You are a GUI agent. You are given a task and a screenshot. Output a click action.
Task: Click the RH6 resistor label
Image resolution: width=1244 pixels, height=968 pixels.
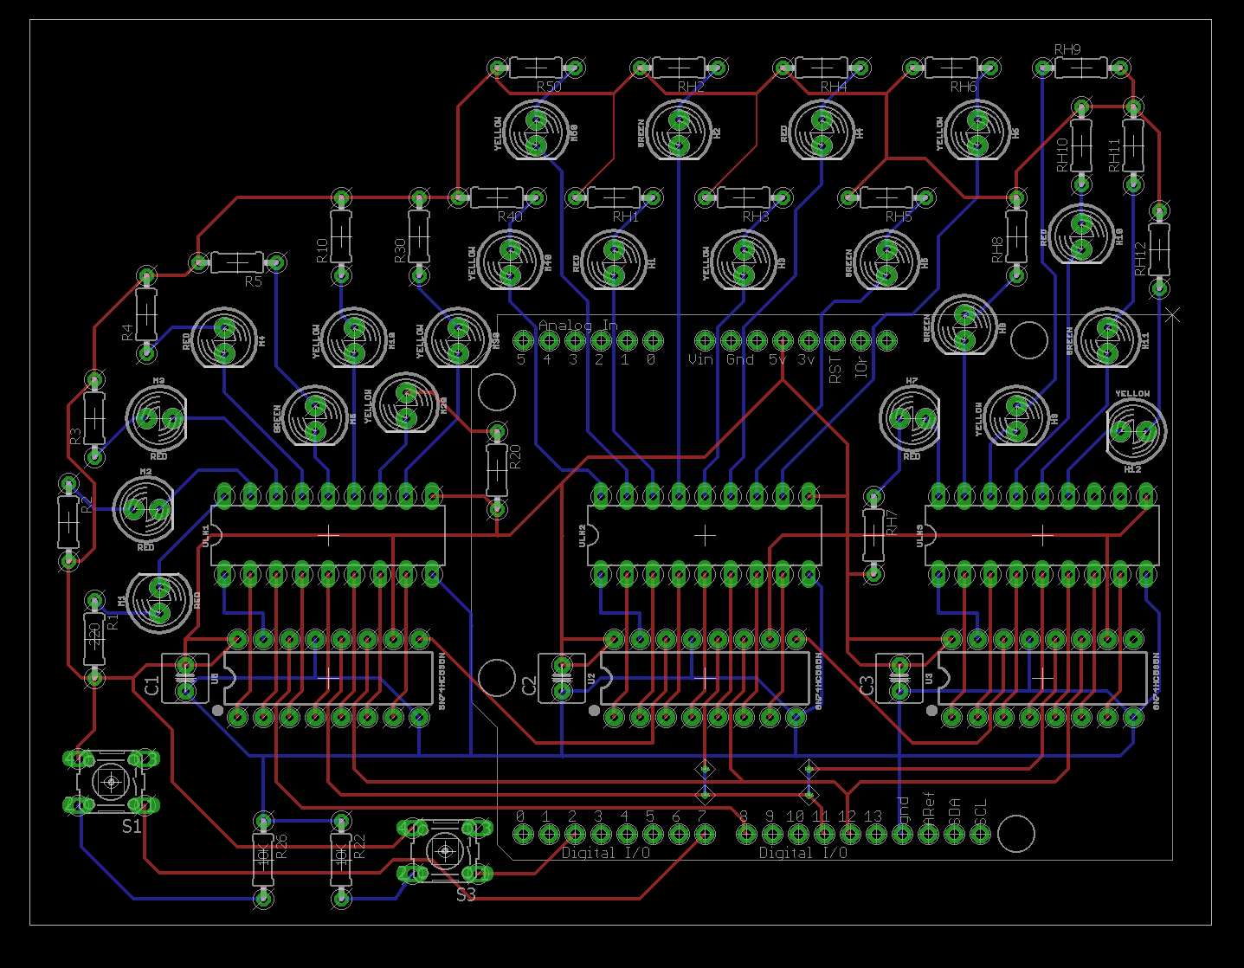[964, 87]
